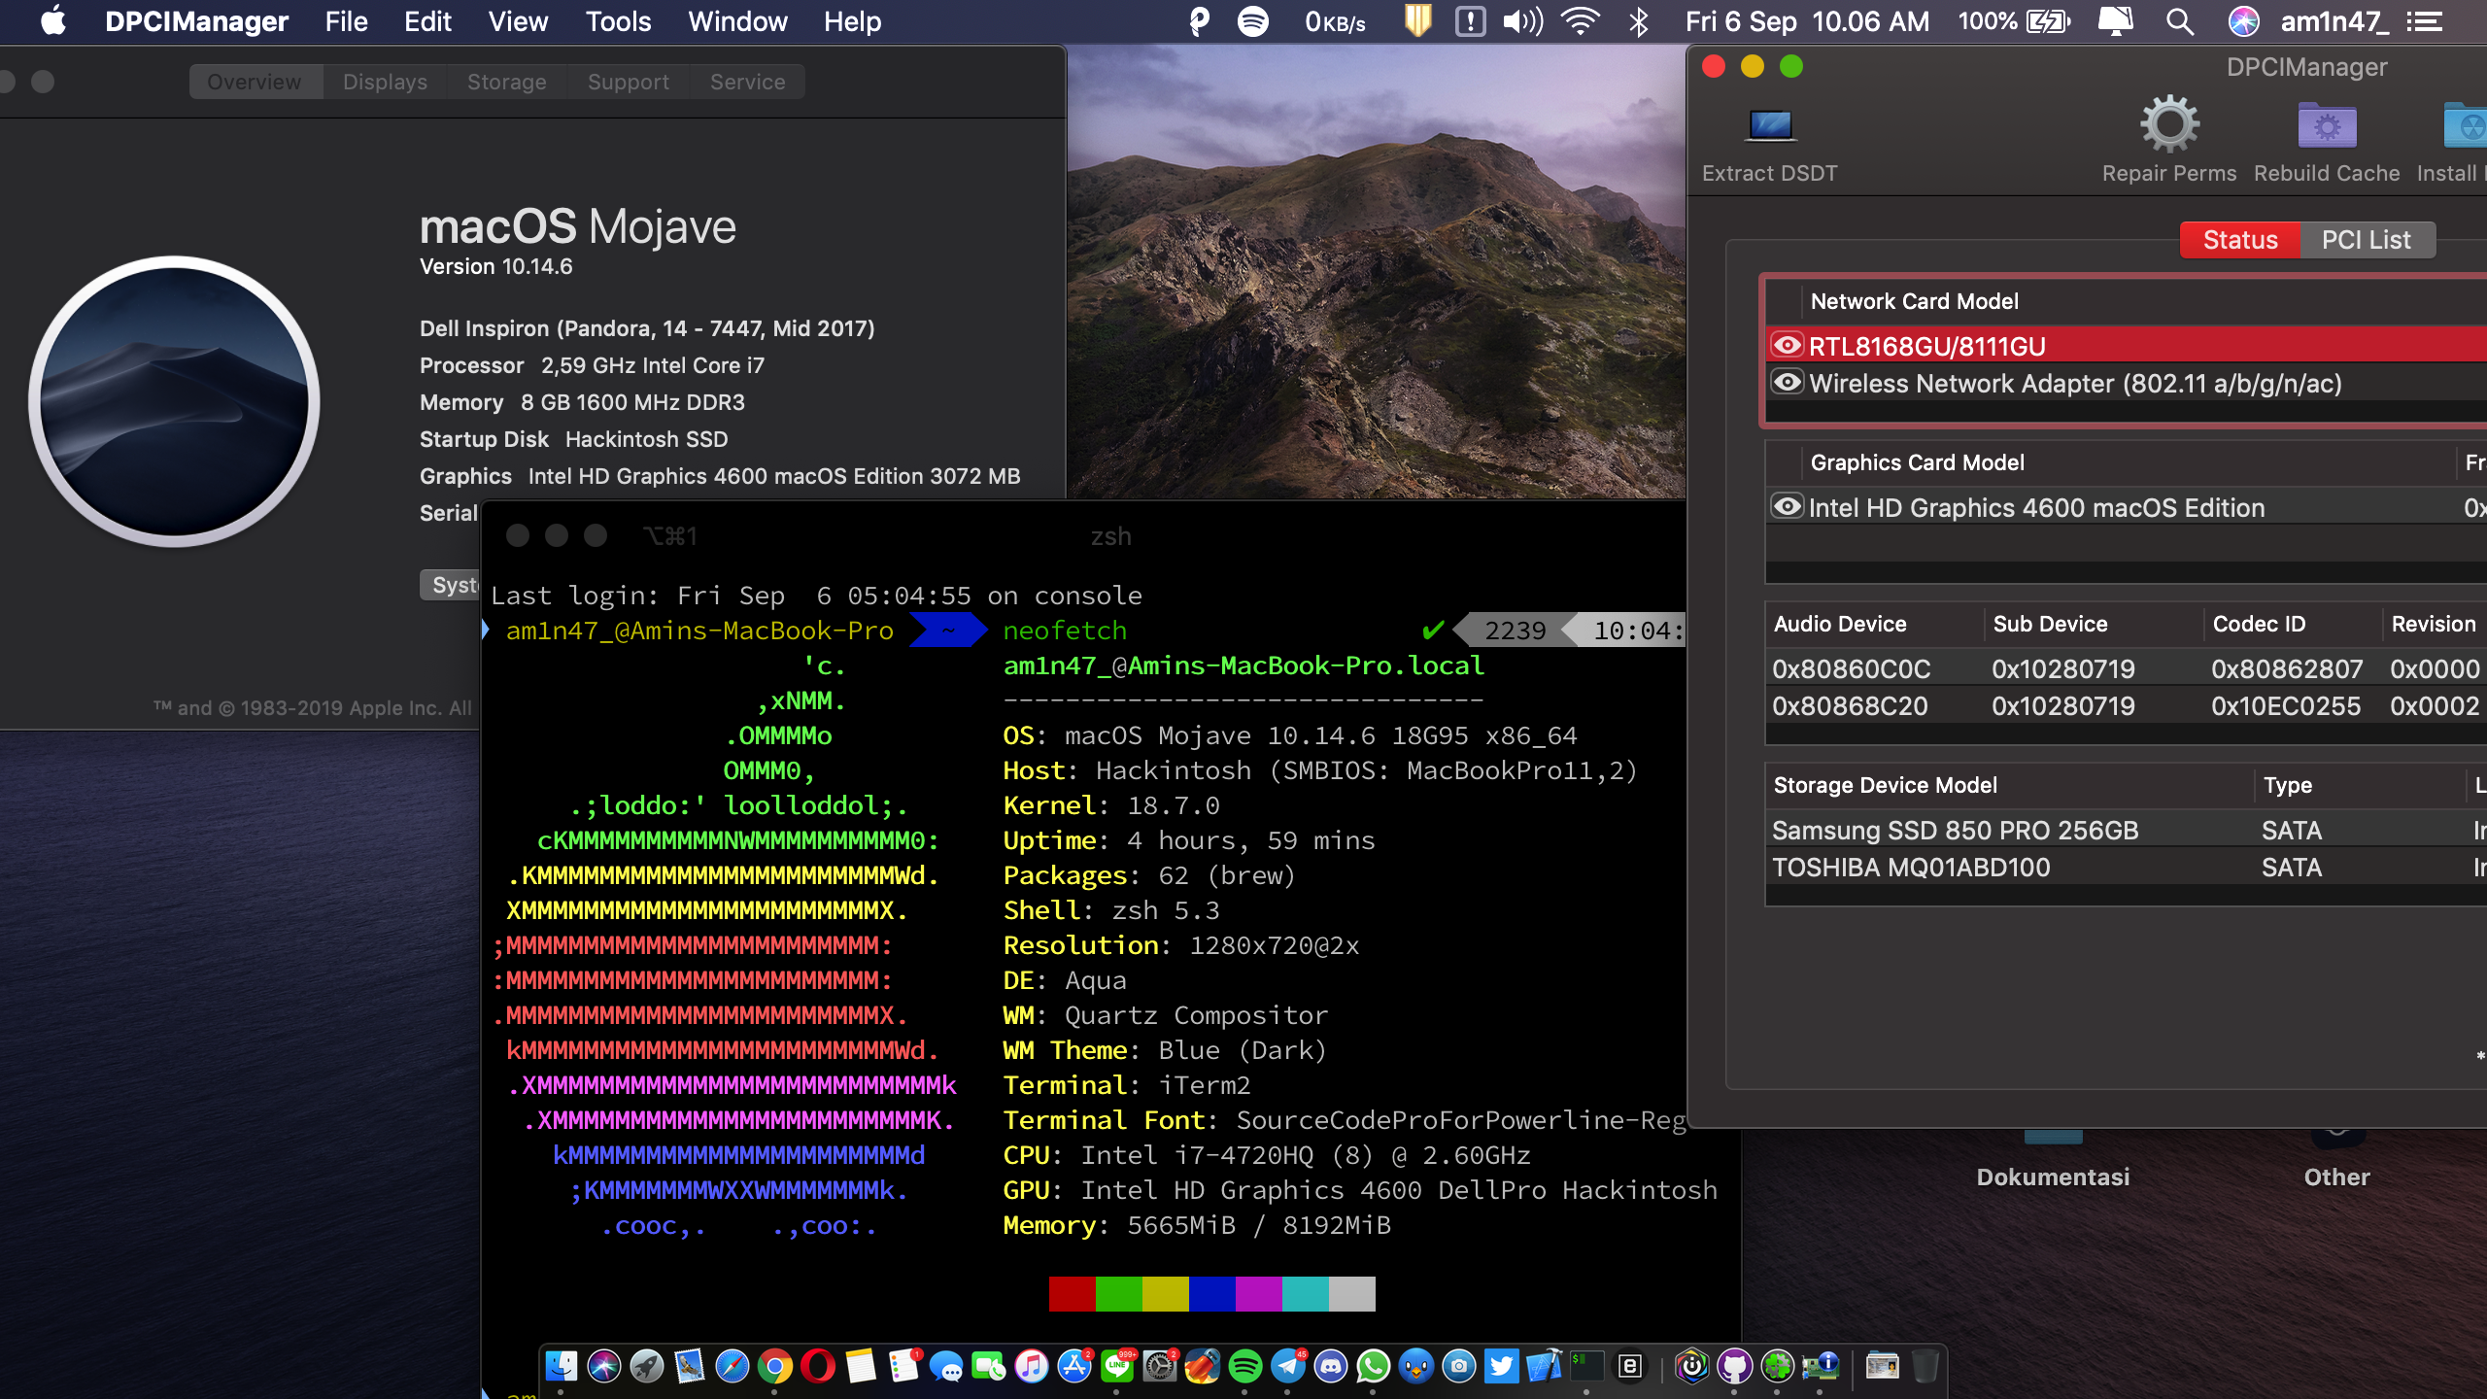Screen dimensions: 2487x1399
Task: Open Google Chrome from the Dock
Action: coord(774,1366)
